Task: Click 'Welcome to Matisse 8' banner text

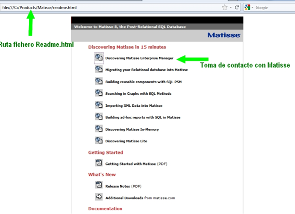Action: 130,27
